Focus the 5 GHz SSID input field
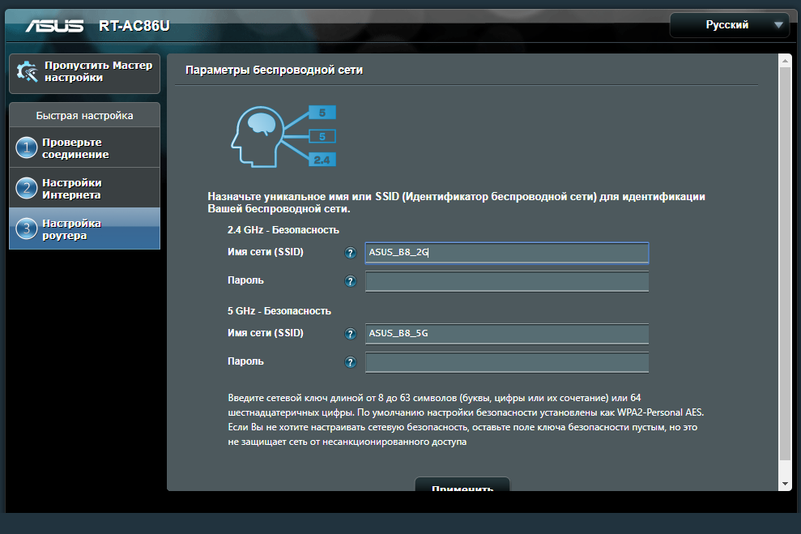Screen dimensions: 801x534 [507, 334]
